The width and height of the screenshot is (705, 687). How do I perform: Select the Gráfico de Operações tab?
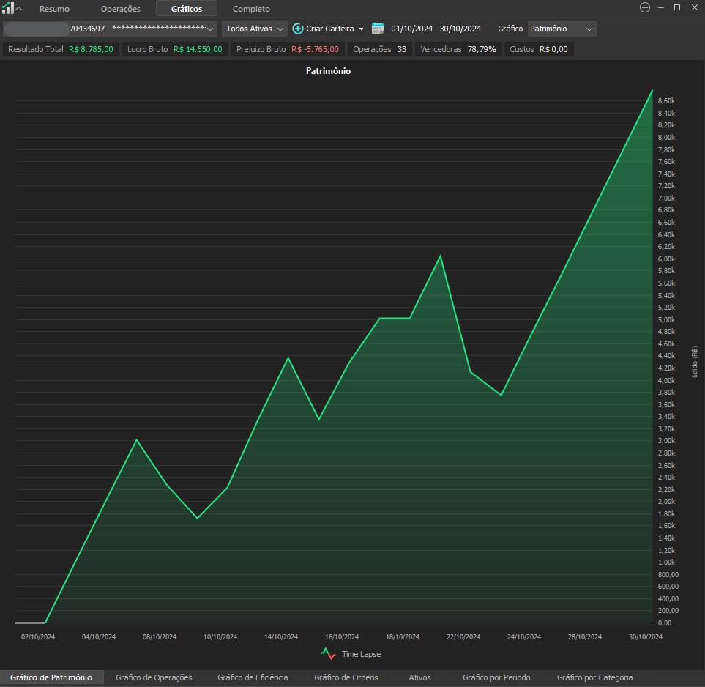click(154, 677)
